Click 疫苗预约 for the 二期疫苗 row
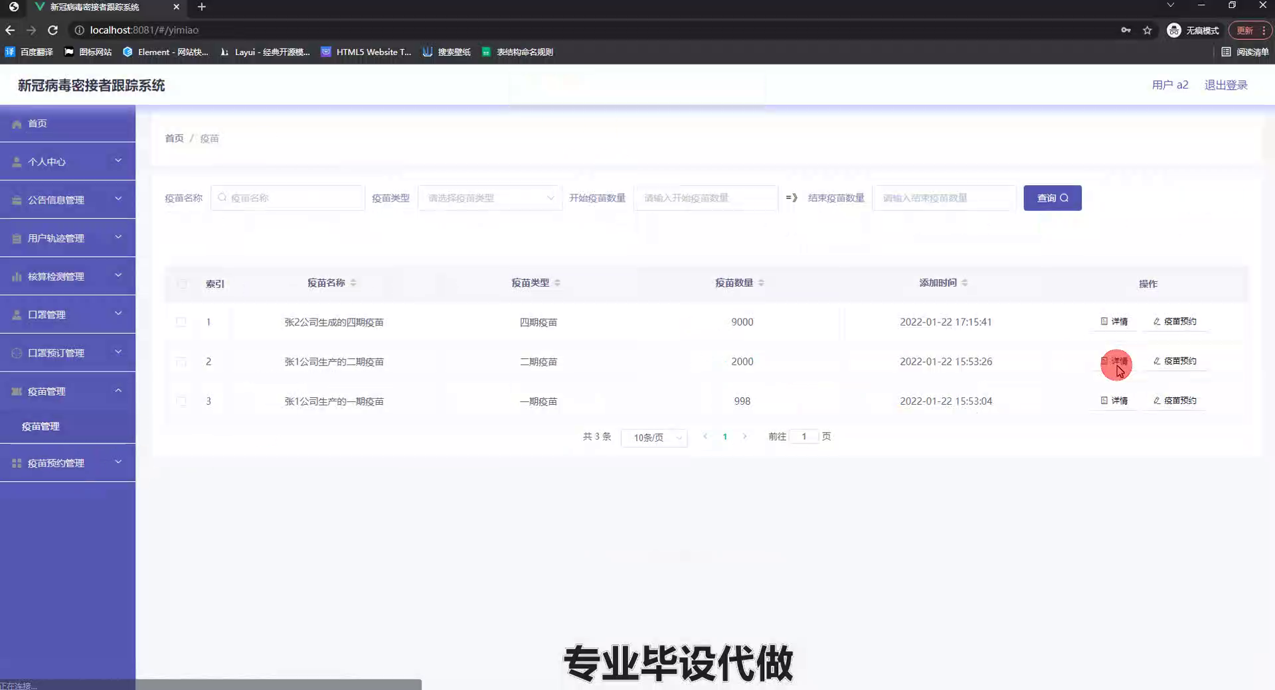 pos(1175,361)
